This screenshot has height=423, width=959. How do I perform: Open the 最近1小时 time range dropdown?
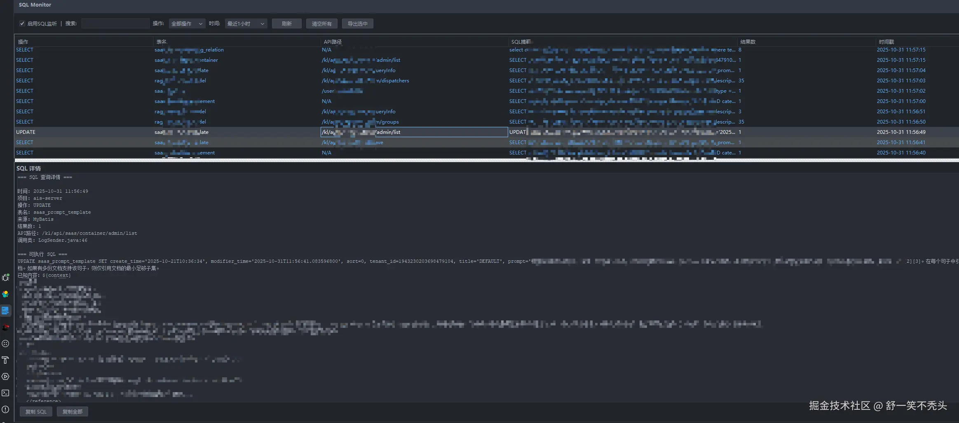246,23
